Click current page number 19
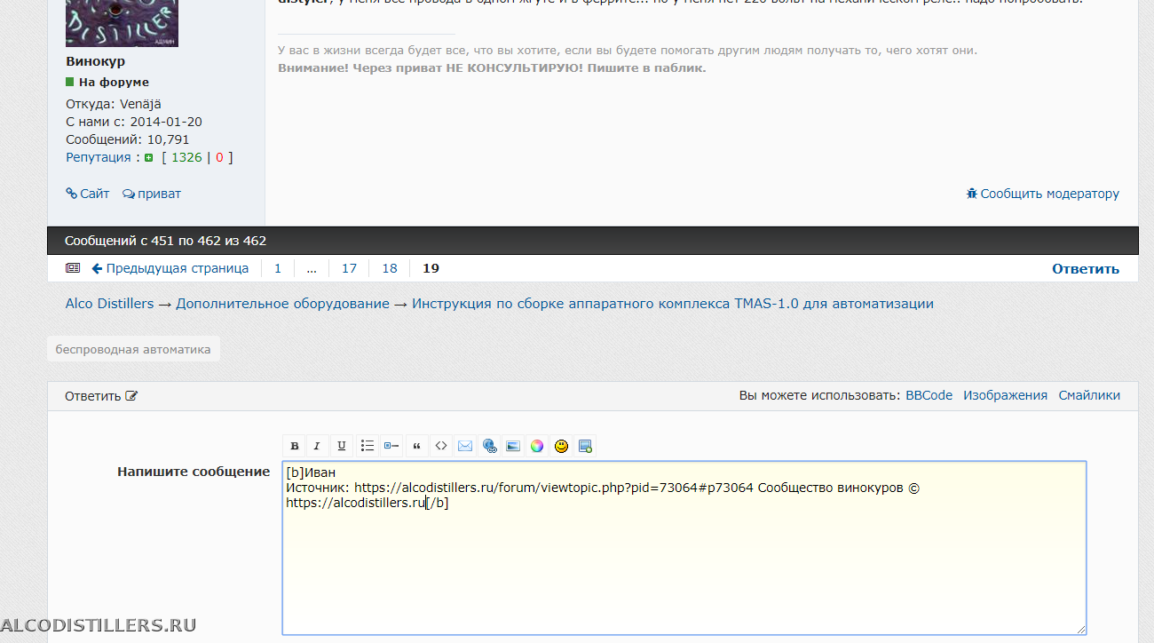1154x643 pixels. [431, 268]
